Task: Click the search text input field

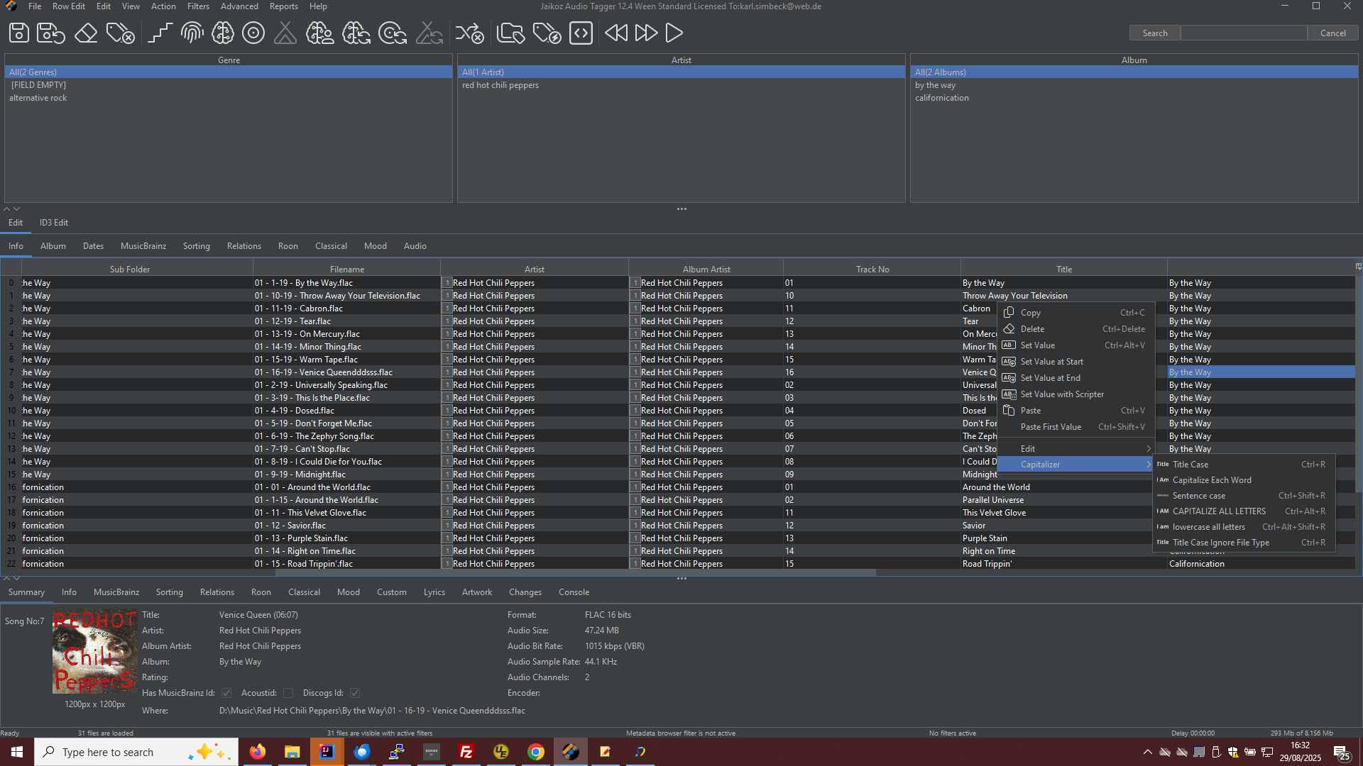Action: 1244,33
